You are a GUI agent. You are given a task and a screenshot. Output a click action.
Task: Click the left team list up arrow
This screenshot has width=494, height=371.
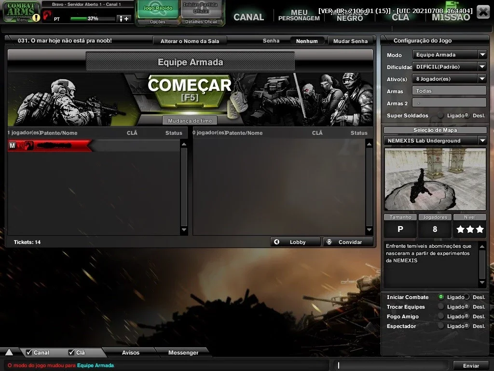tap(184, 144)
